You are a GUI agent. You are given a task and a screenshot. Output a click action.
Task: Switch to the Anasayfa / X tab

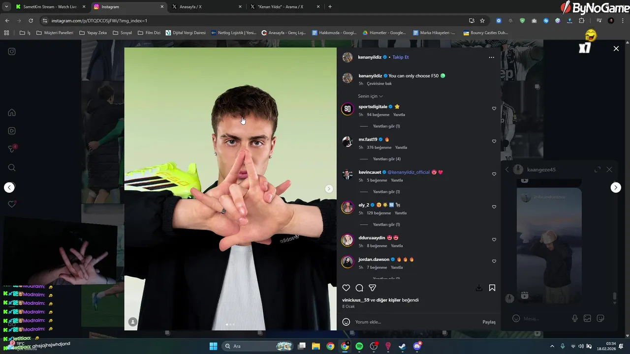[x=207, y=7]
